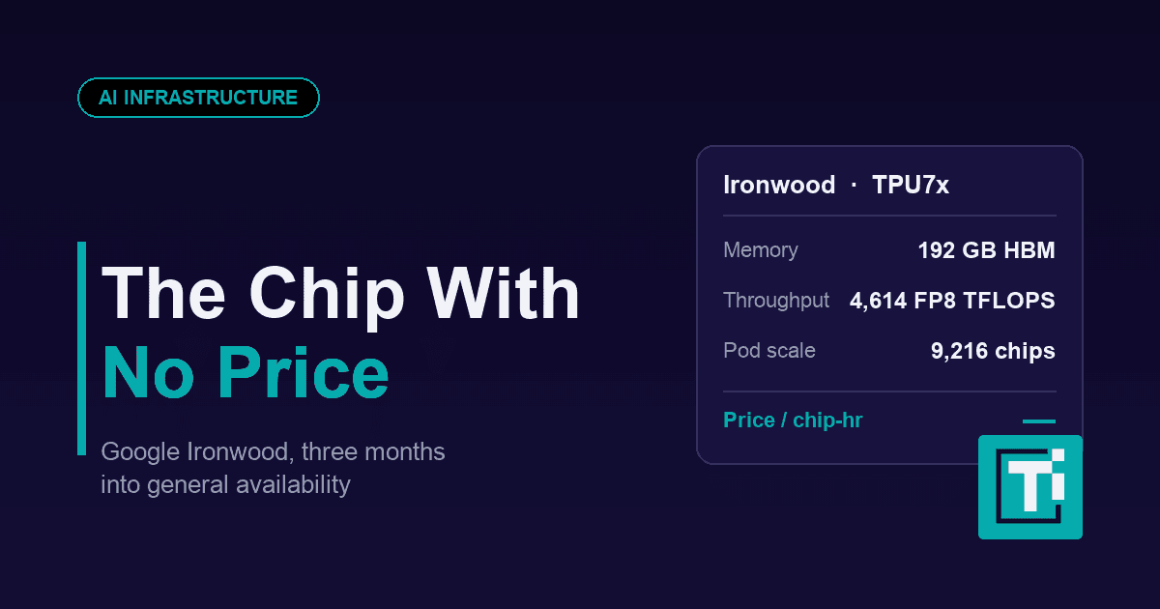Click the teal 'No Price' headline text
The height and width of the screenshot is (609, 1160).
[x=246, y=373]
